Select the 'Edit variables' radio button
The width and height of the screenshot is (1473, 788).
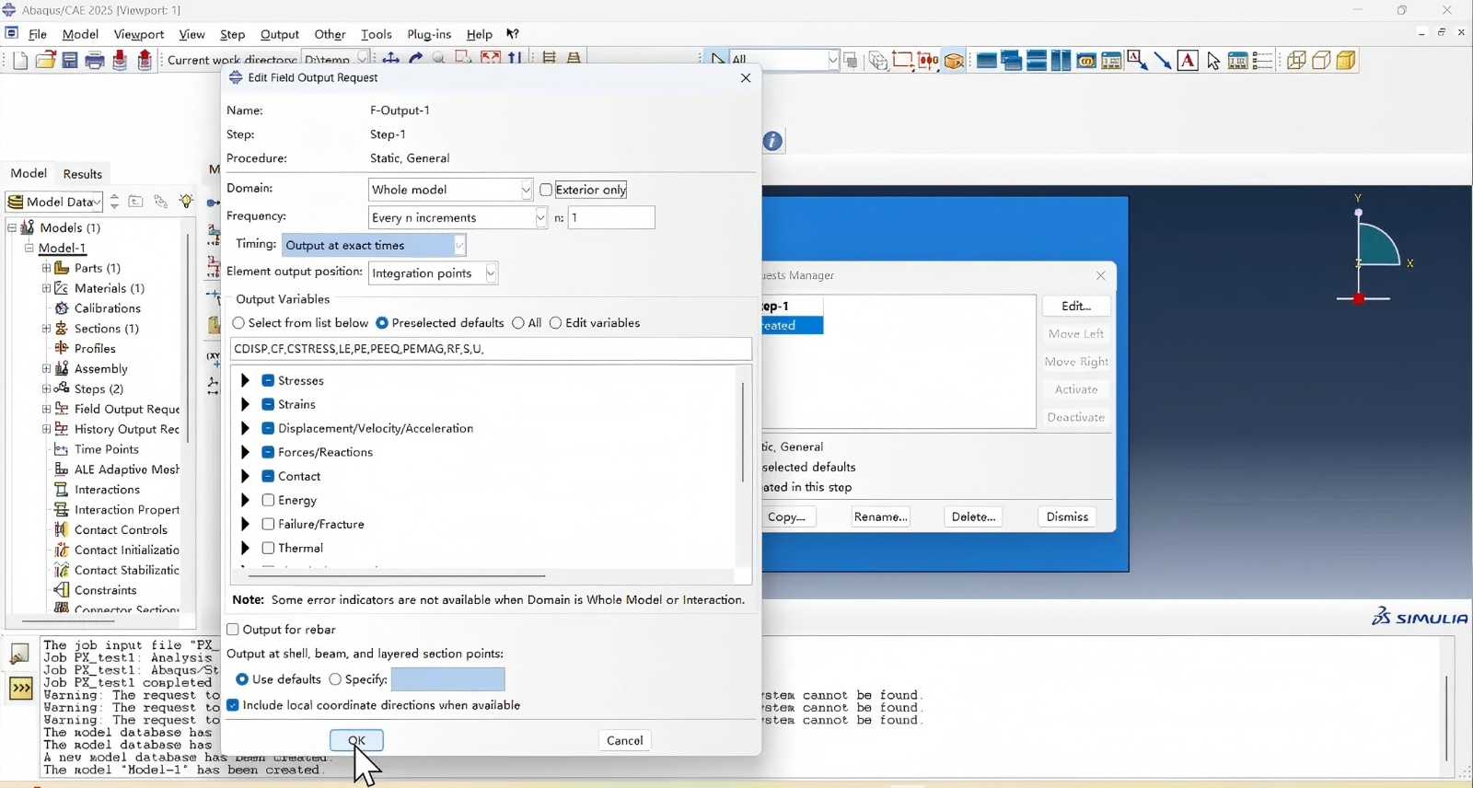556,323
